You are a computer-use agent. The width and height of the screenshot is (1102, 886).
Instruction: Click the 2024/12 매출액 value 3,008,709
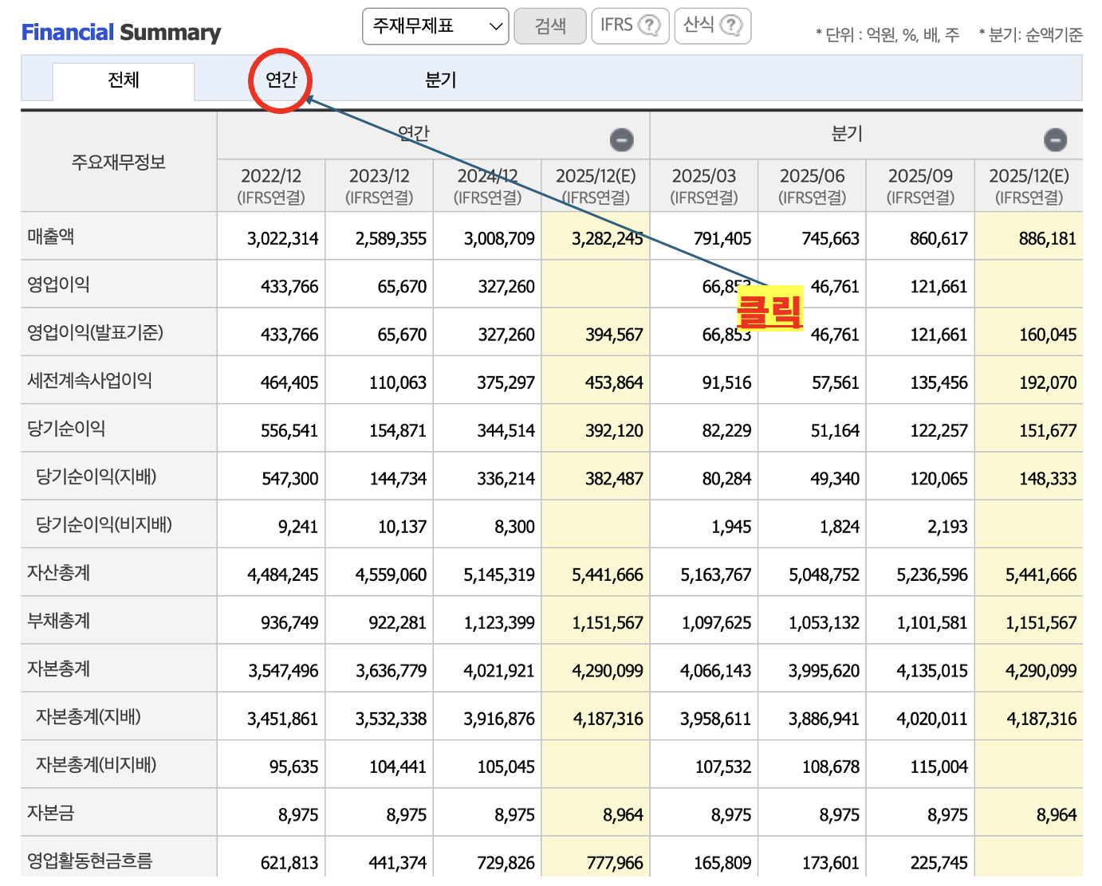499,239
